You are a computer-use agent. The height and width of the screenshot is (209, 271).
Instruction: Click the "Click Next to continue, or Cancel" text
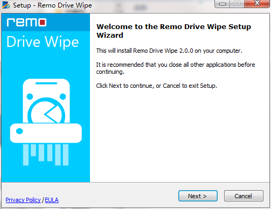[156, 86]
